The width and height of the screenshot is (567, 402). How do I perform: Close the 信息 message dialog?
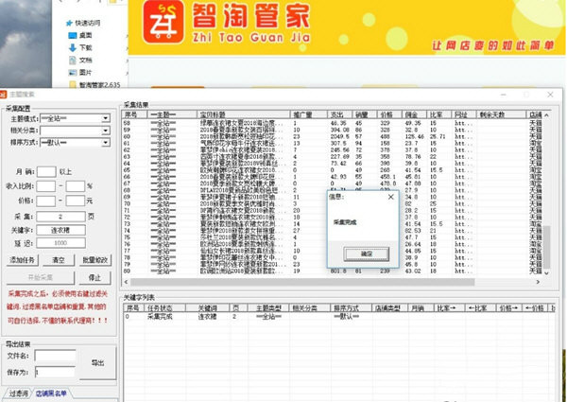point(391,197)
